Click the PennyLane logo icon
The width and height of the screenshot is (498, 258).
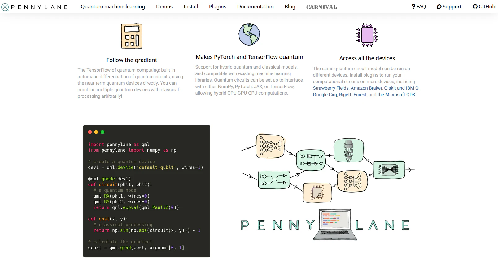5,7
